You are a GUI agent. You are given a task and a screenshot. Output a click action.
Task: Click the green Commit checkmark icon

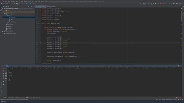(x=169, y=4)
